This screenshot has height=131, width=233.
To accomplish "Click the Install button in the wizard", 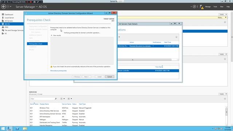I will pos(99,77).
